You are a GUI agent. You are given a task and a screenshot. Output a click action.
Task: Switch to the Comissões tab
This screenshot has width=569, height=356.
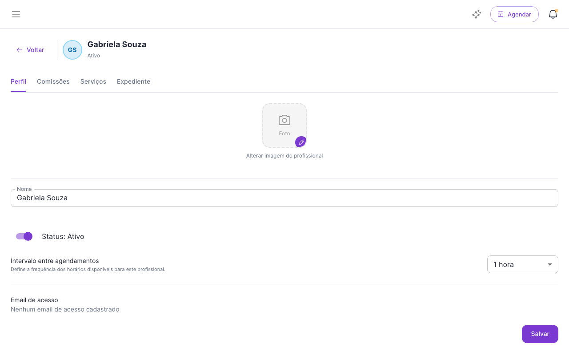(x=53, y=82)
